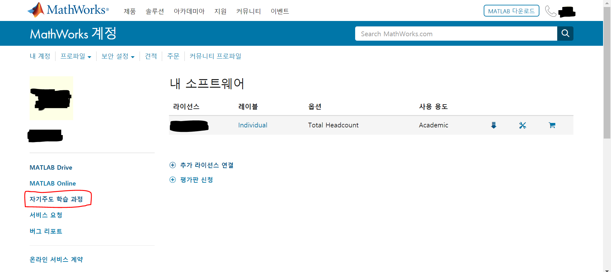This screenshot has height=272, width=611.
Task: Open the 제품 menu
Action: [130, 11]
